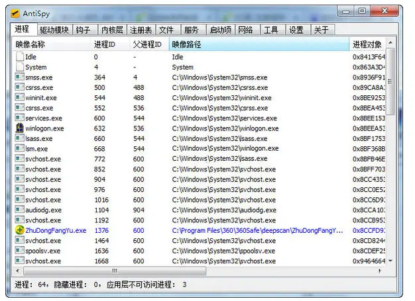The width and height of the screenshot is (415, 301).
Task: Switch to the 启动项 tab
Action: point(221,30)
